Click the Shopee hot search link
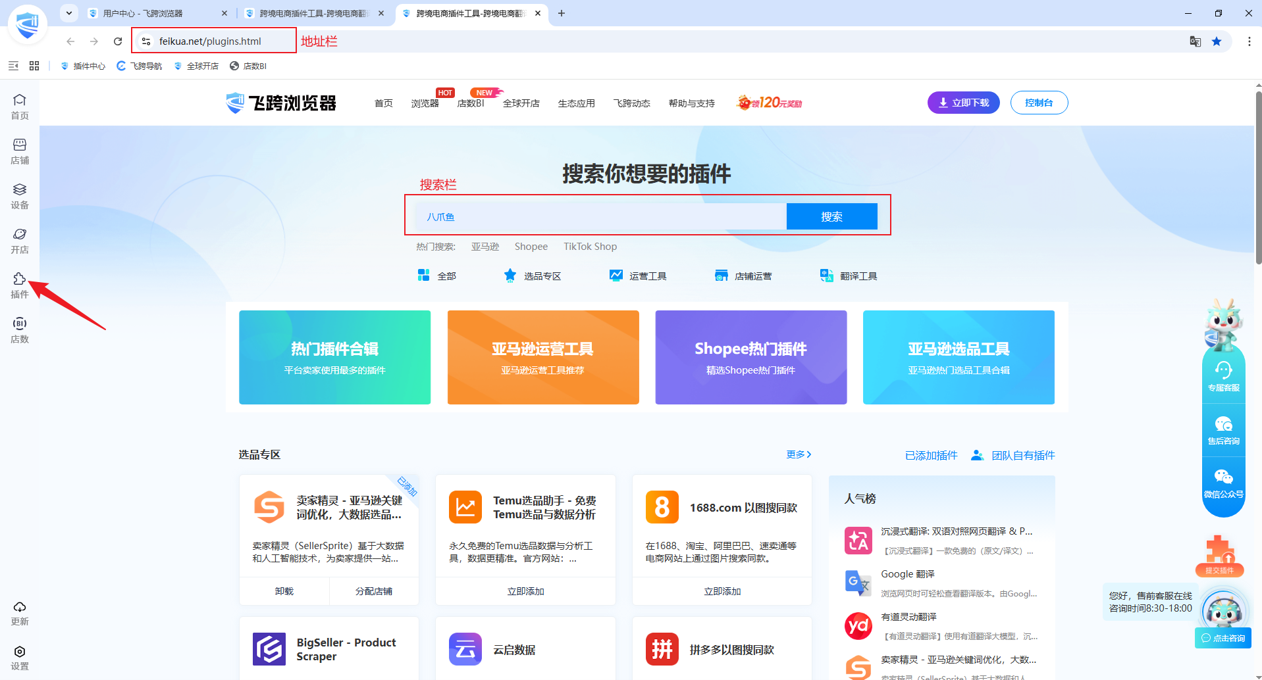Image resolution: width=1262 pixels, height=680 pixels. pyautogui.click(x=531, y=247)
